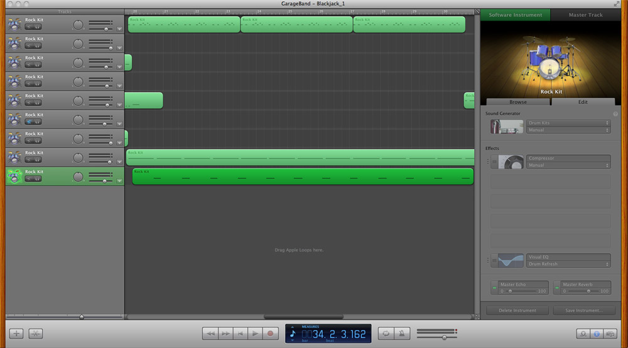Click the help question mark beside Sound Generator

coord(615,114)
